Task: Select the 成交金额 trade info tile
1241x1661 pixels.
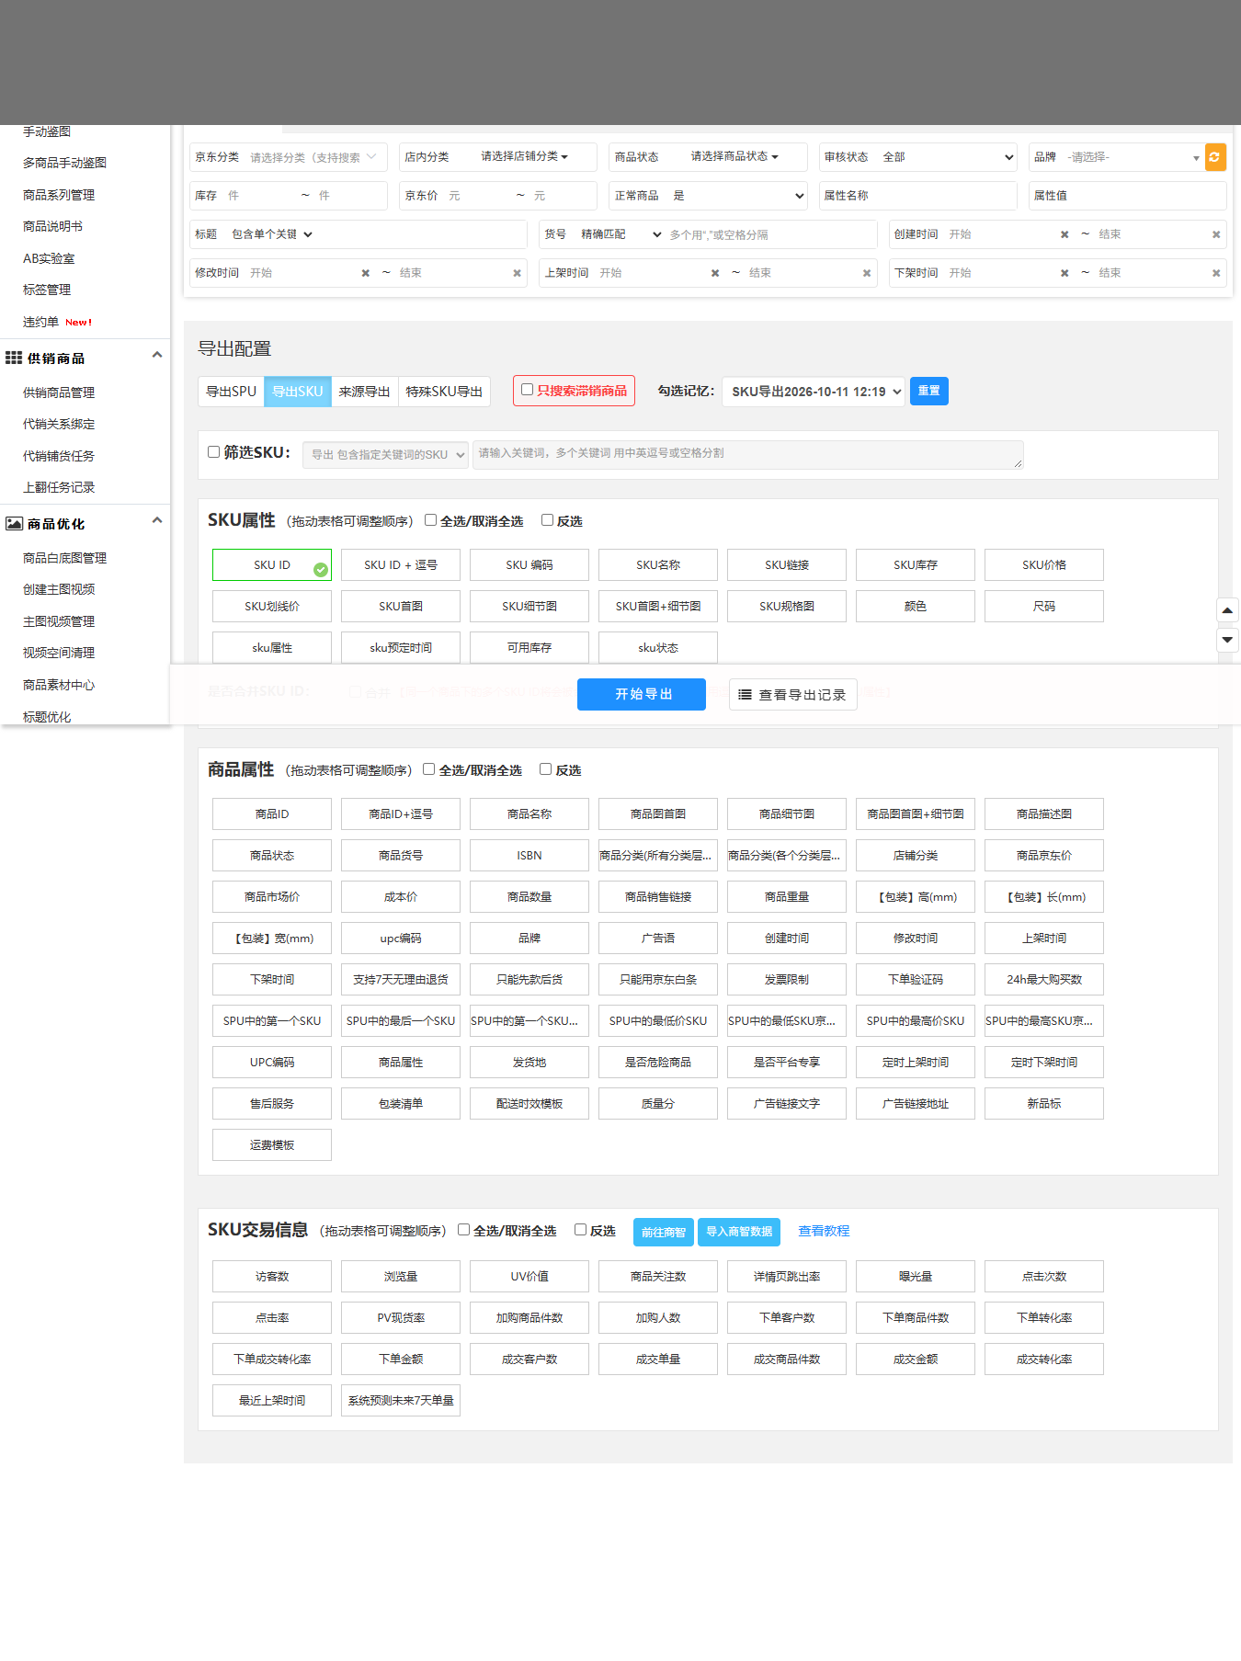Action: pyautogui.click(x=916, y=1360)
